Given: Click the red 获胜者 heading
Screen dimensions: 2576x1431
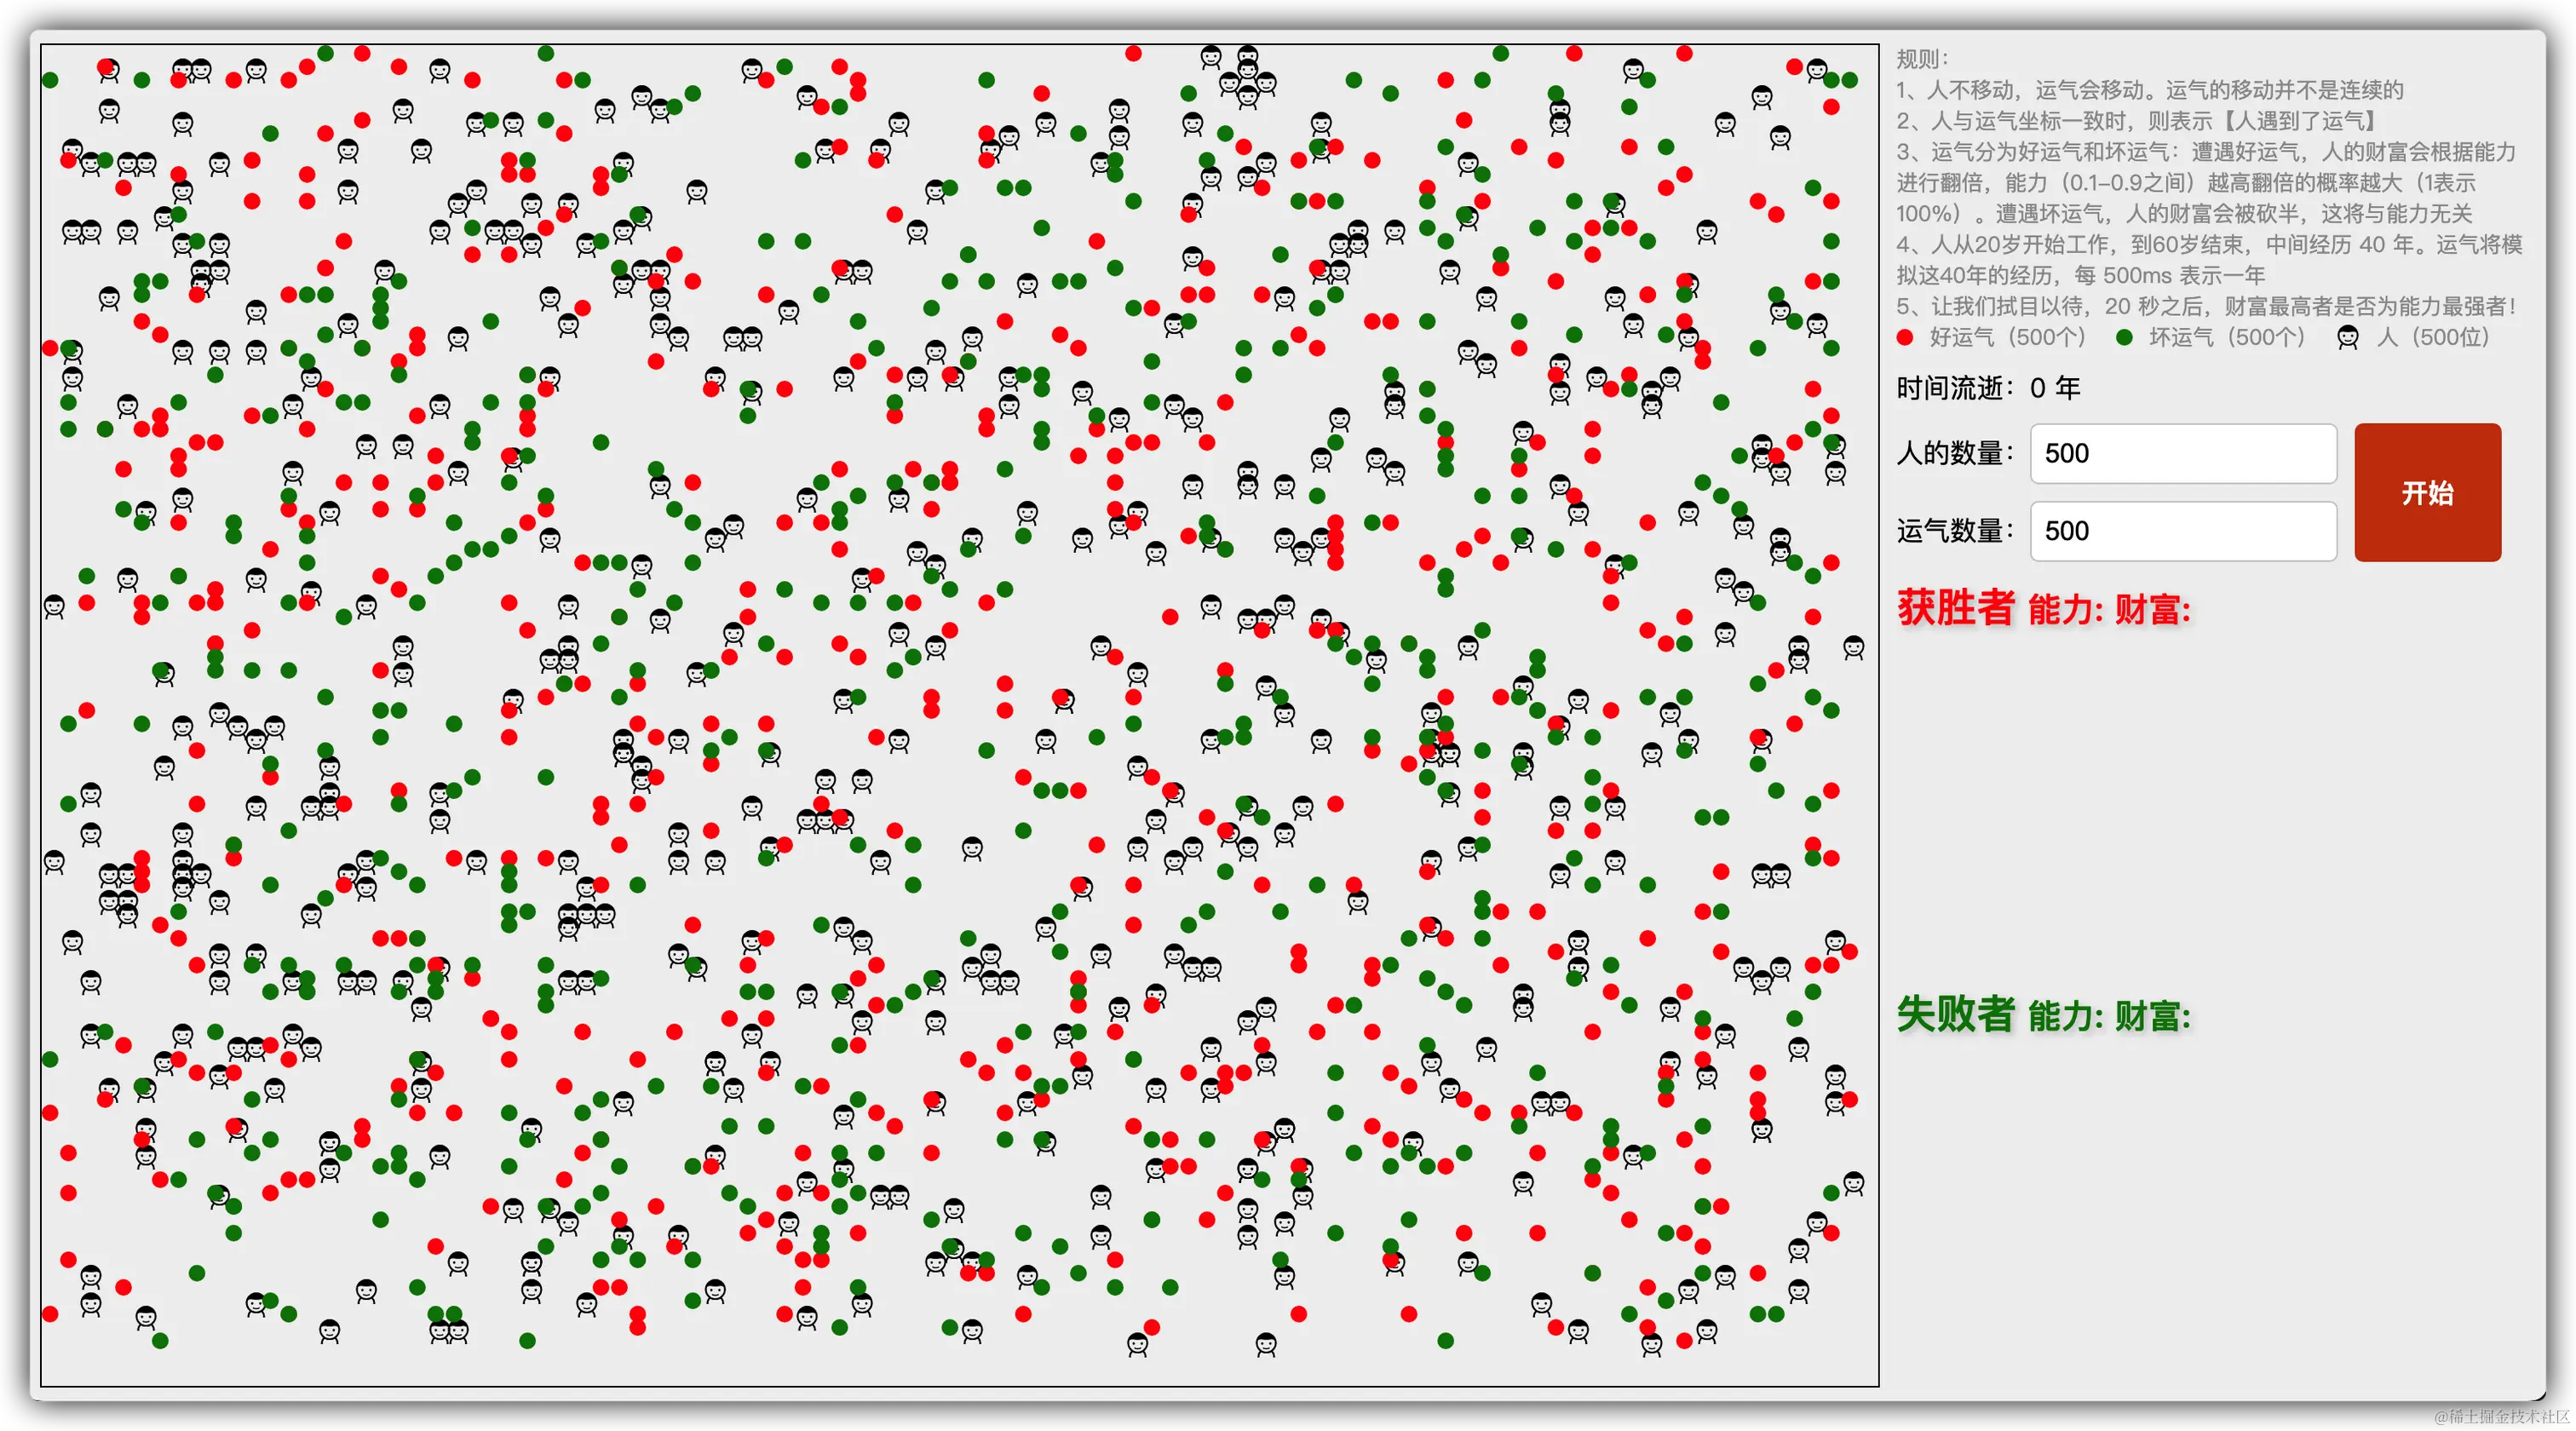Looking at the screenshot, I should pos(1955,608).
